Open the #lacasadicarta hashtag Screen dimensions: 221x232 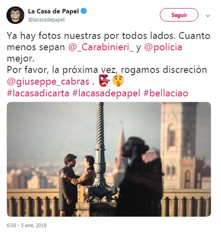pyautogui.click(x=38, y=93)
